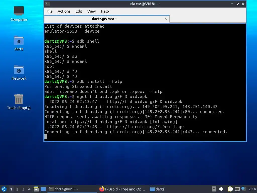Select the Network desktop icon
The image size is (257, 193).
click(19, 73)
